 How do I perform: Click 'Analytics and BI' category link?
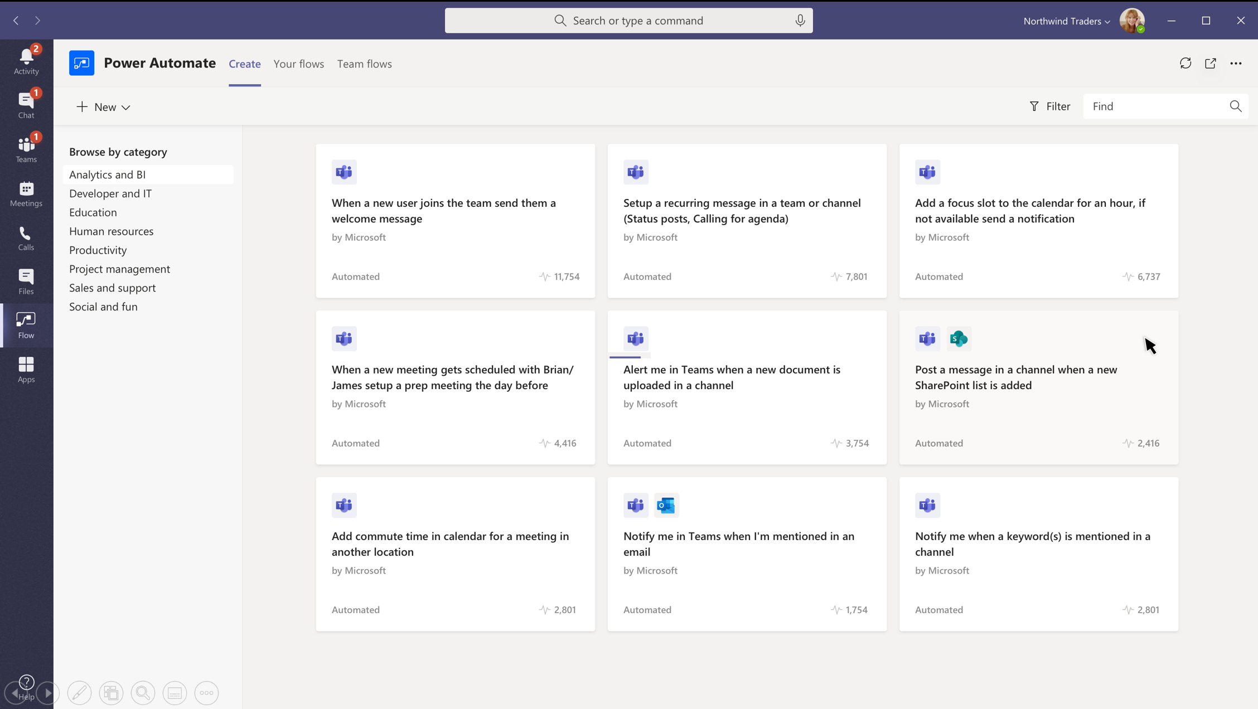(107, 173)
